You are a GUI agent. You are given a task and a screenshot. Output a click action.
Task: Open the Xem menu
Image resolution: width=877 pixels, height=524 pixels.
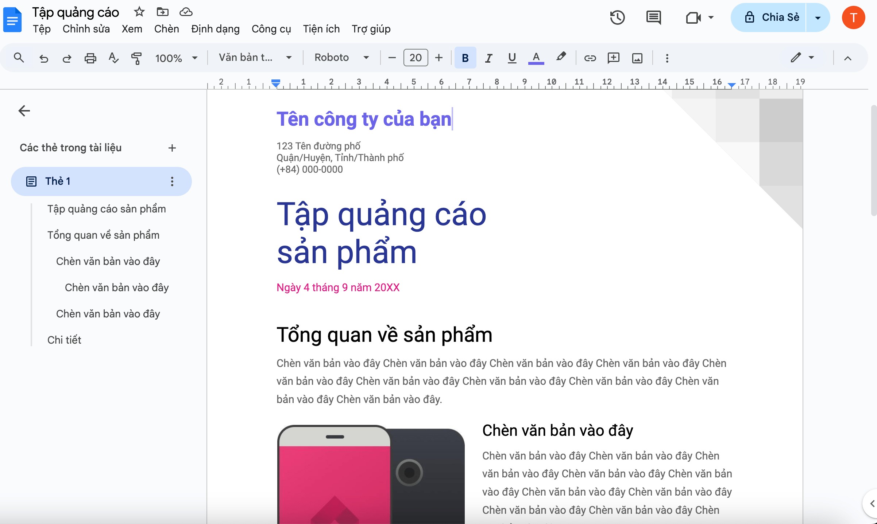tap(132, 29)
